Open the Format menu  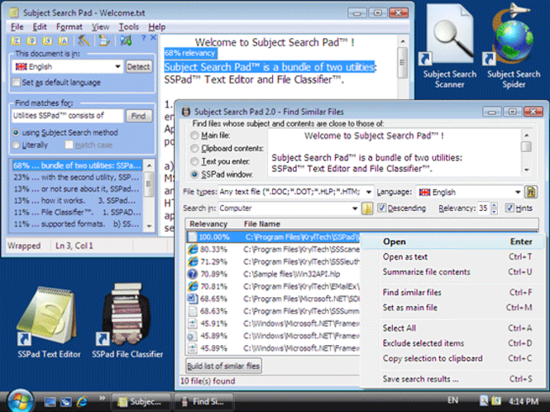point(69,26)
